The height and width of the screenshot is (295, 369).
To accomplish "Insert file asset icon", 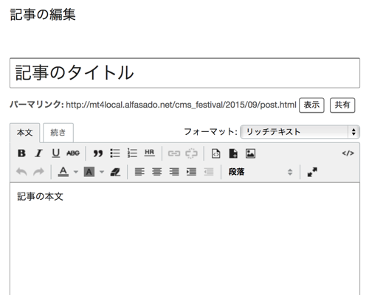I will coord(233,153).
